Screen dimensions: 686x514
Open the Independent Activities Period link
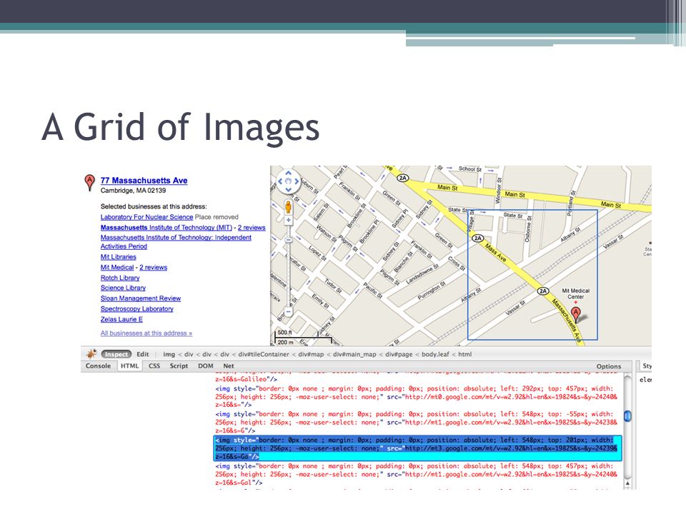pos(176,242)
